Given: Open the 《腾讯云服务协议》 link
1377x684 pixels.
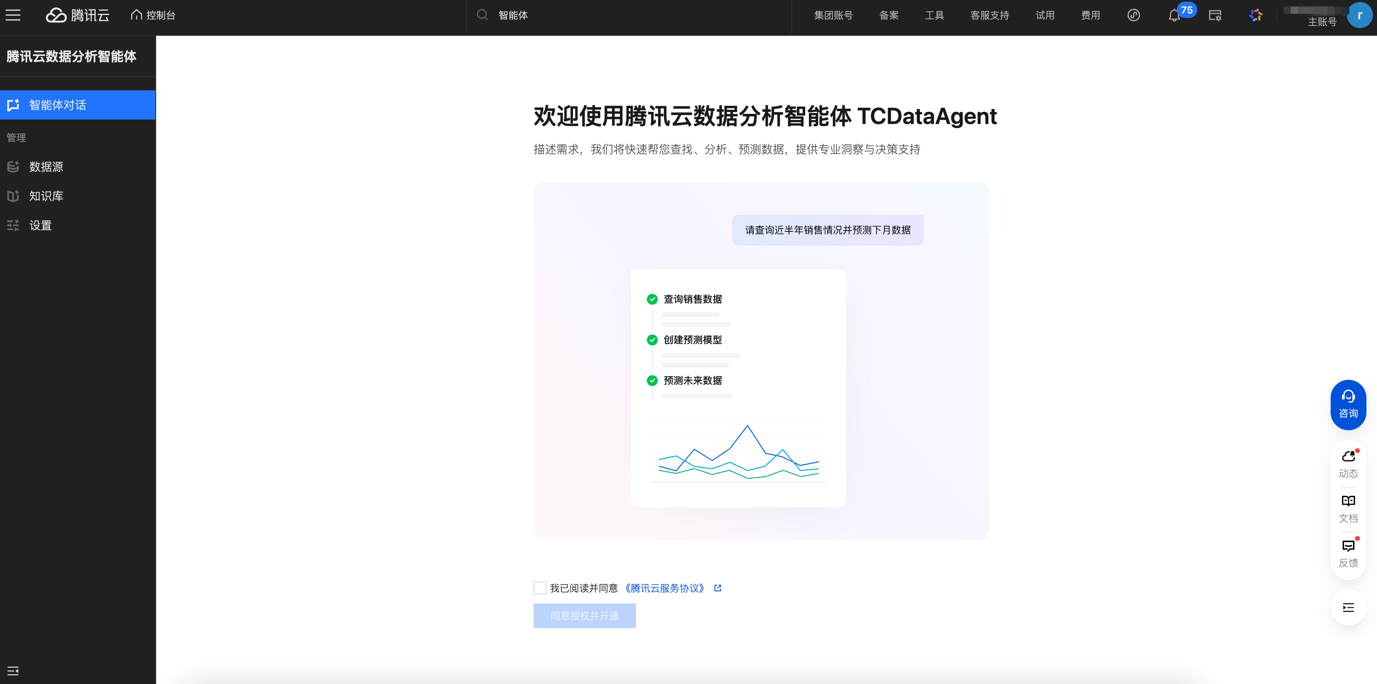Looking at the screenshot, I should tap(665, 588).
